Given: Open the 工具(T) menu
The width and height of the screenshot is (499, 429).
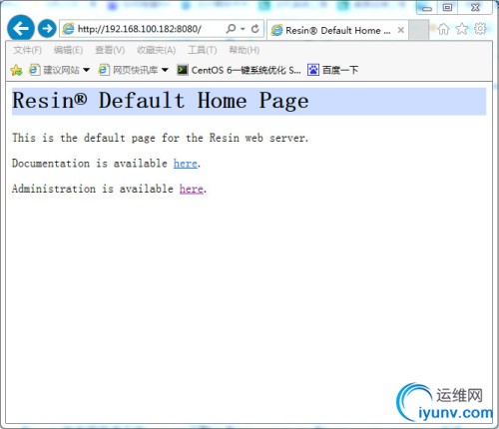Looking at the screenshot, I should pyautogui.click(x=202, y=50).
